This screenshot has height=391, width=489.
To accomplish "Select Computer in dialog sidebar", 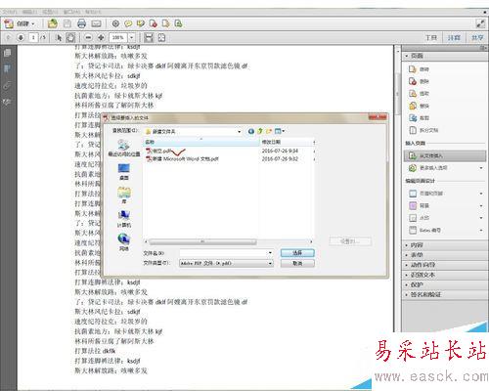I will coord(124,219).
